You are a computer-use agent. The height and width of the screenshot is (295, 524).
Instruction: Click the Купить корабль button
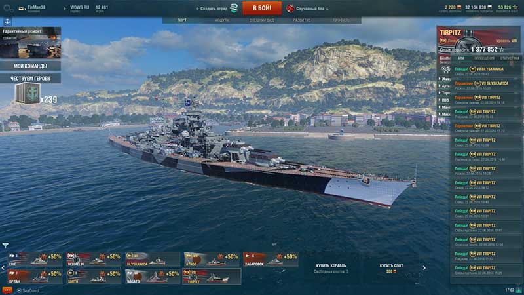click(x=331, y=268)
